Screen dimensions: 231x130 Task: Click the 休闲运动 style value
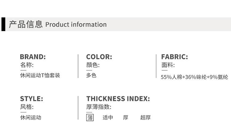click(31, 117)
